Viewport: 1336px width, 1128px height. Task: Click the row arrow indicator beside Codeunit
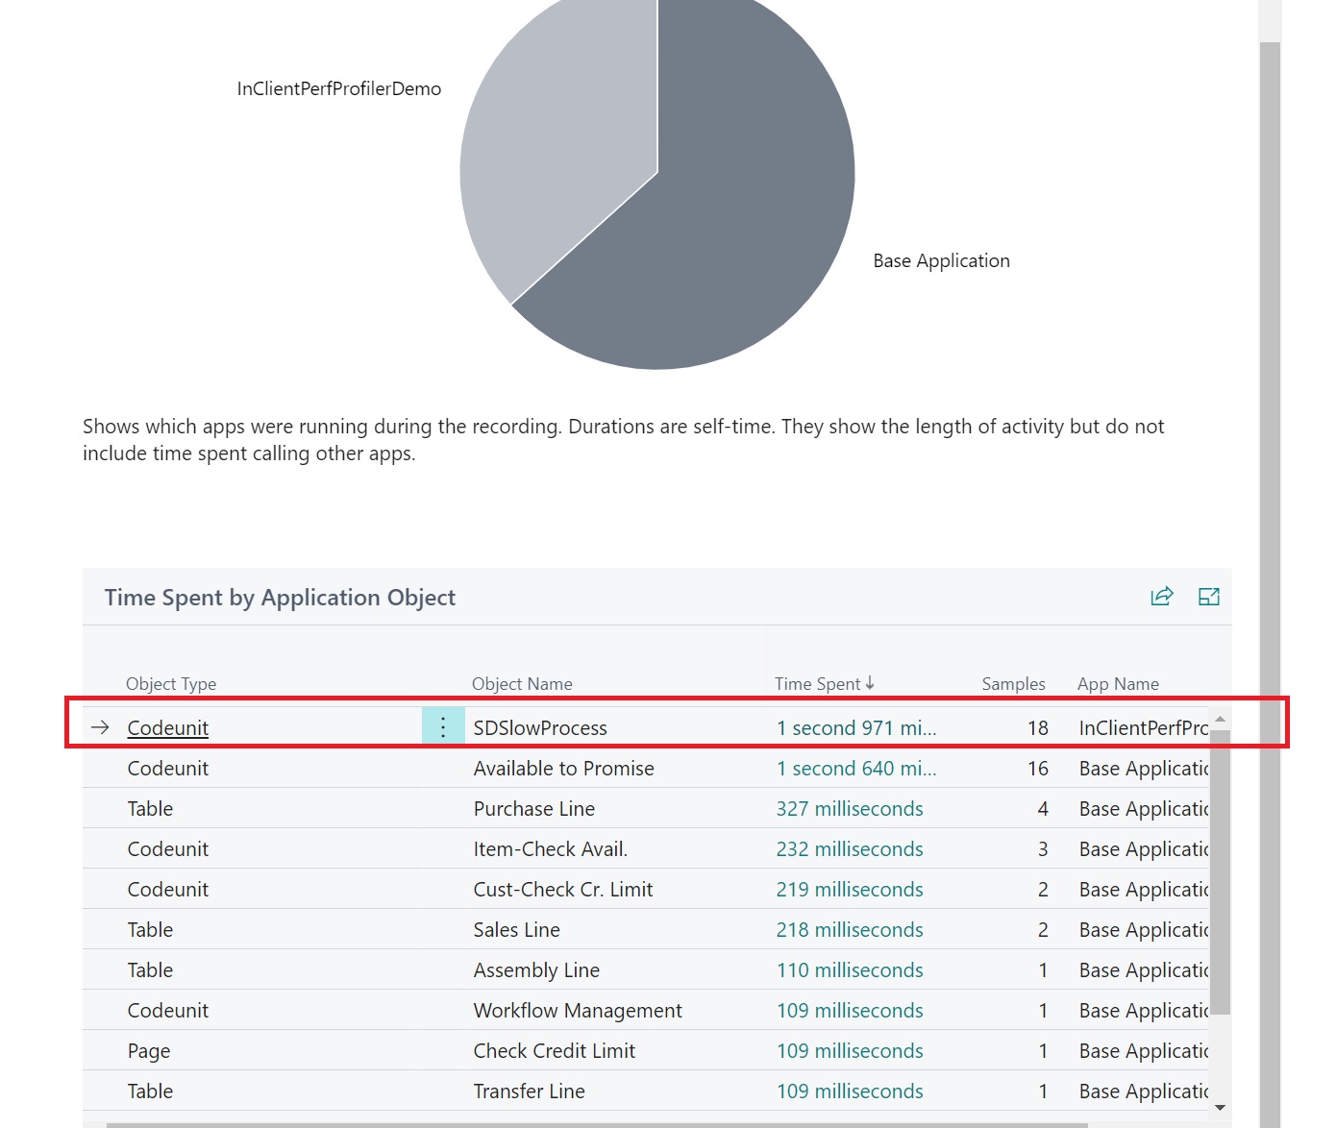[100, 727]
